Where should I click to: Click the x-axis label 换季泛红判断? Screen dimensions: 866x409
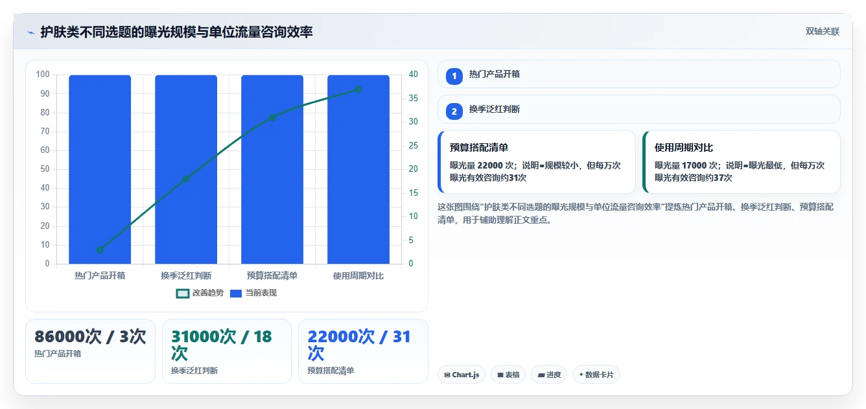pos(186,275)
